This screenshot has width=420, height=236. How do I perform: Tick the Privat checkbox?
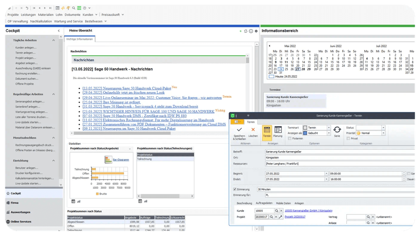(348, 138)
